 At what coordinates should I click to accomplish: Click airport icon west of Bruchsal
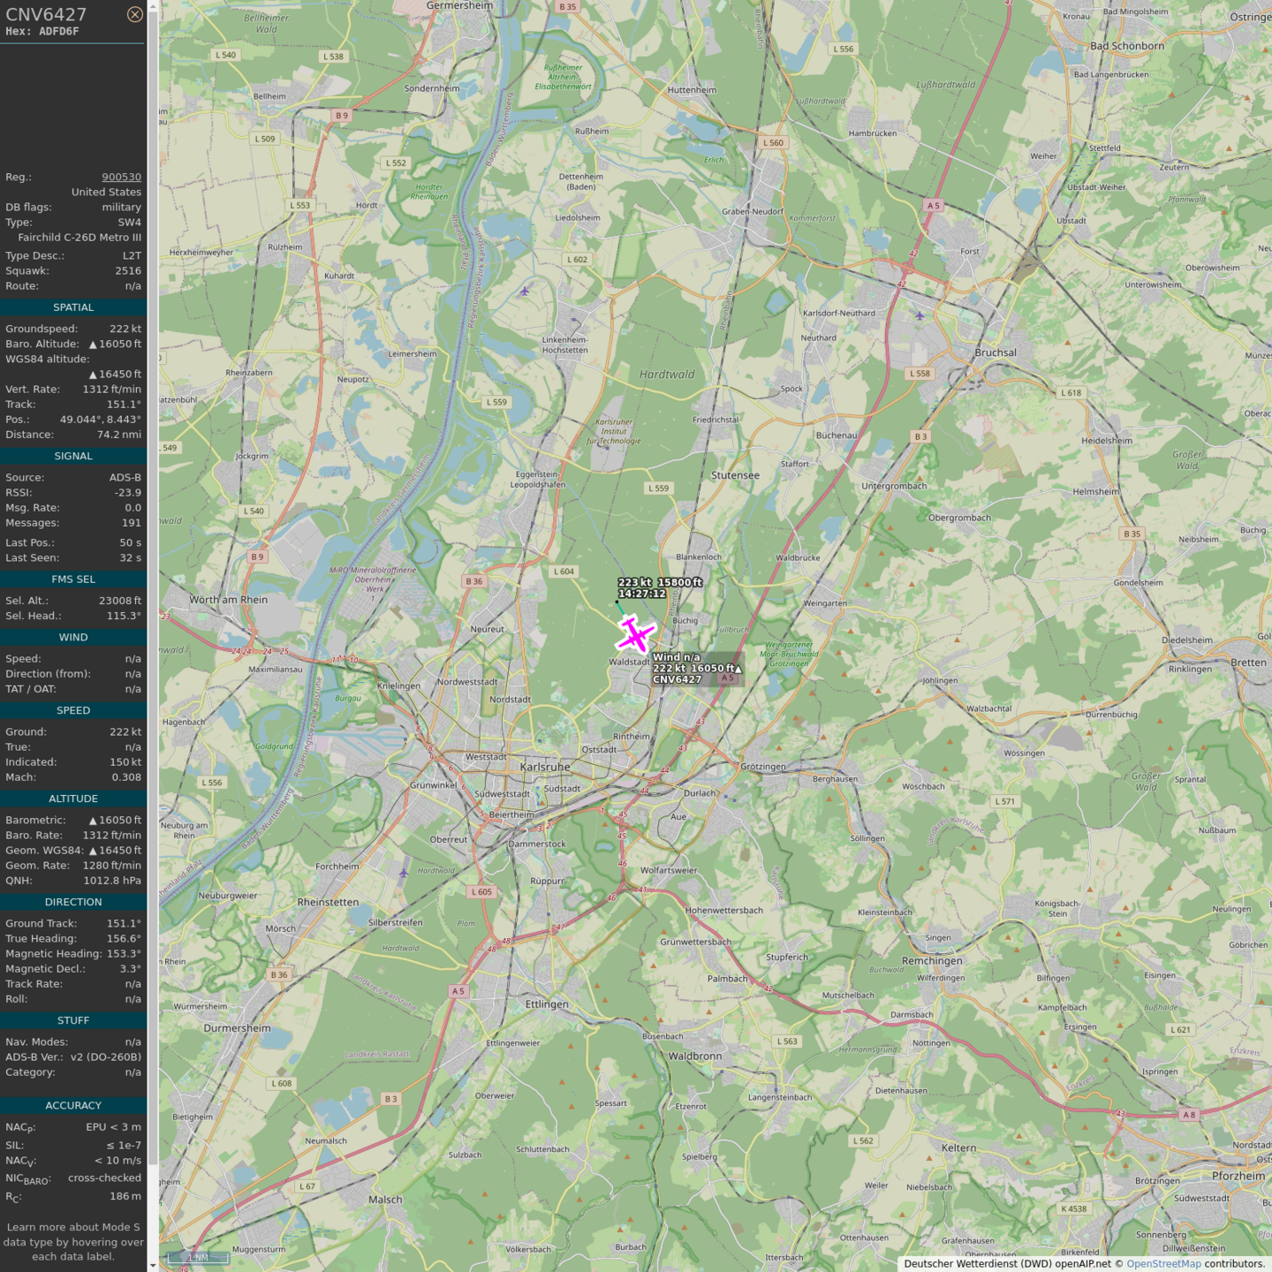click(920, 315)
